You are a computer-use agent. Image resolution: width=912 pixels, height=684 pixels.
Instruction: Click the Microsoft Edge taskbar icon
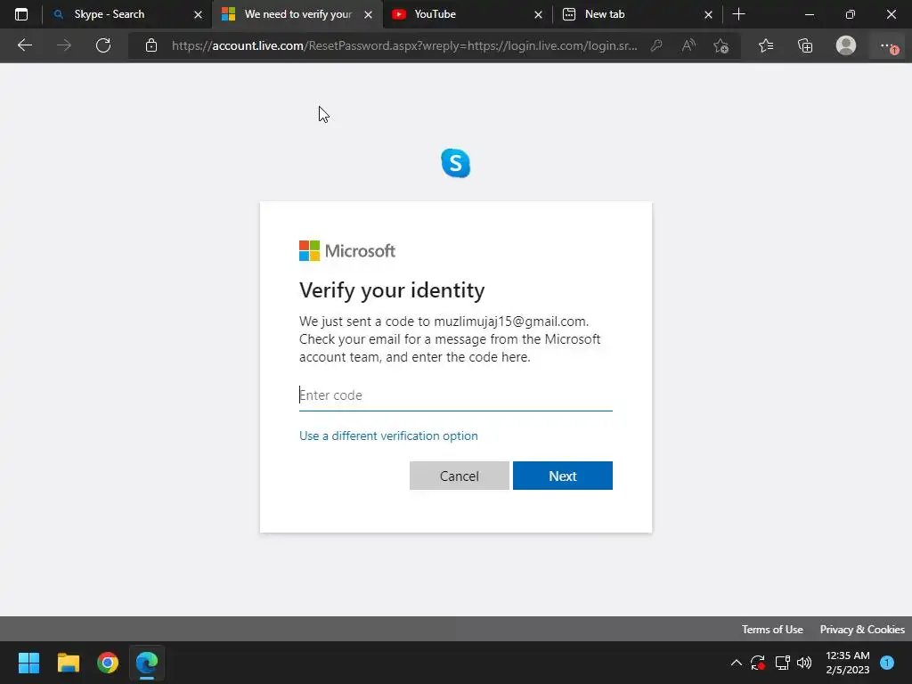[147, 663]
